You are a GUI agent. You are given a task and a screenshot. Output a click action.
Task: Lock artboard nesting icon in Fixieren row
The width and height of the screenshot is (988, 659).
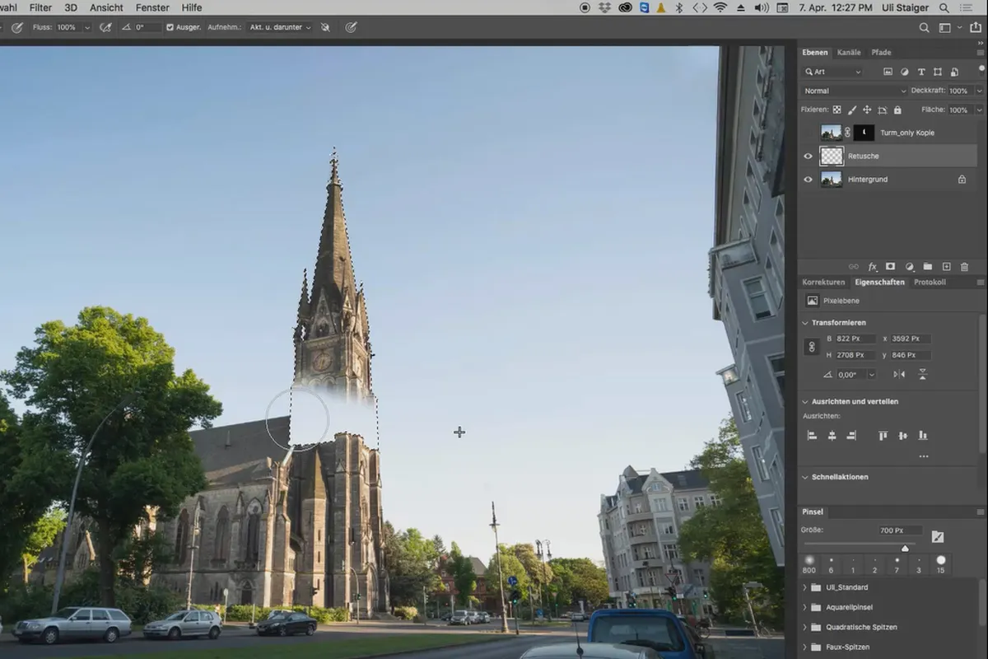pos(883,110)
